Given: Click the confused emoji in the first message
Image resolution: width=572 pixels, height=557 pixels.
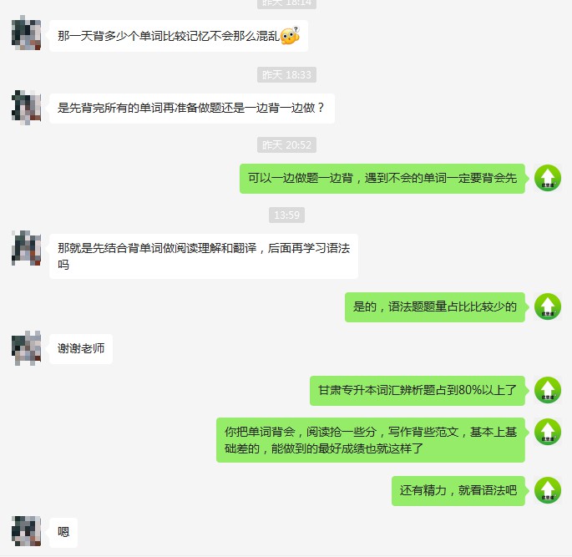Looking at the screenshot, I should click(290, 36).
